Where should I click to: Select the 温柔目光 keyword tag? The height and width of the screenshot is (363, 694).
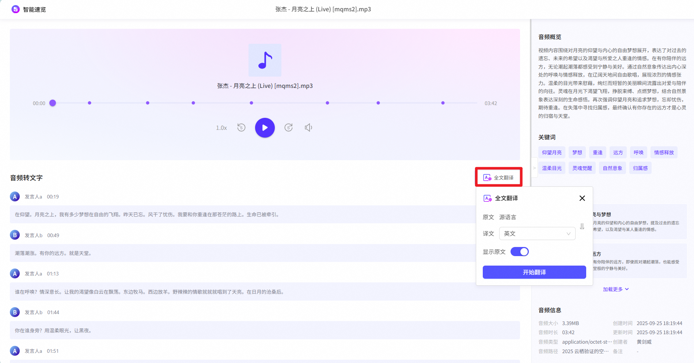click(x=552, y=168)
